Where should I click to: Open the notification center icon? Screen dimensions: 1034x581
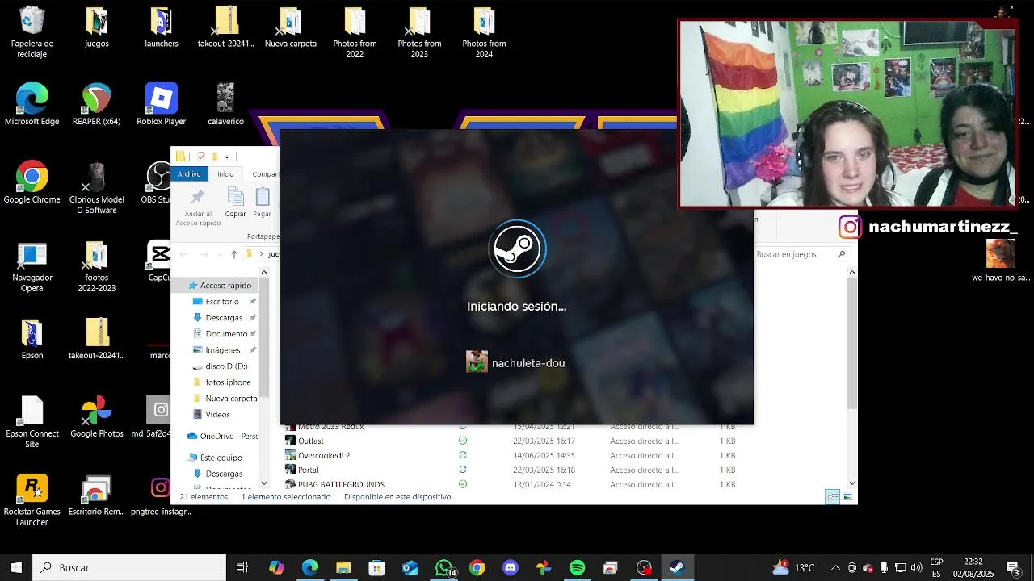[1014, 567]
